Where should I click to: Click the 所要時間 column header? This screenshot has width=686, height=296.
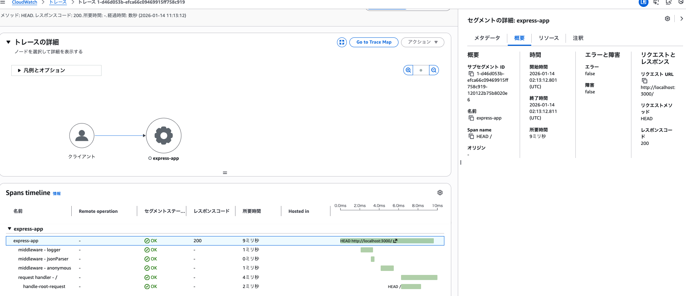pos(252,211)
